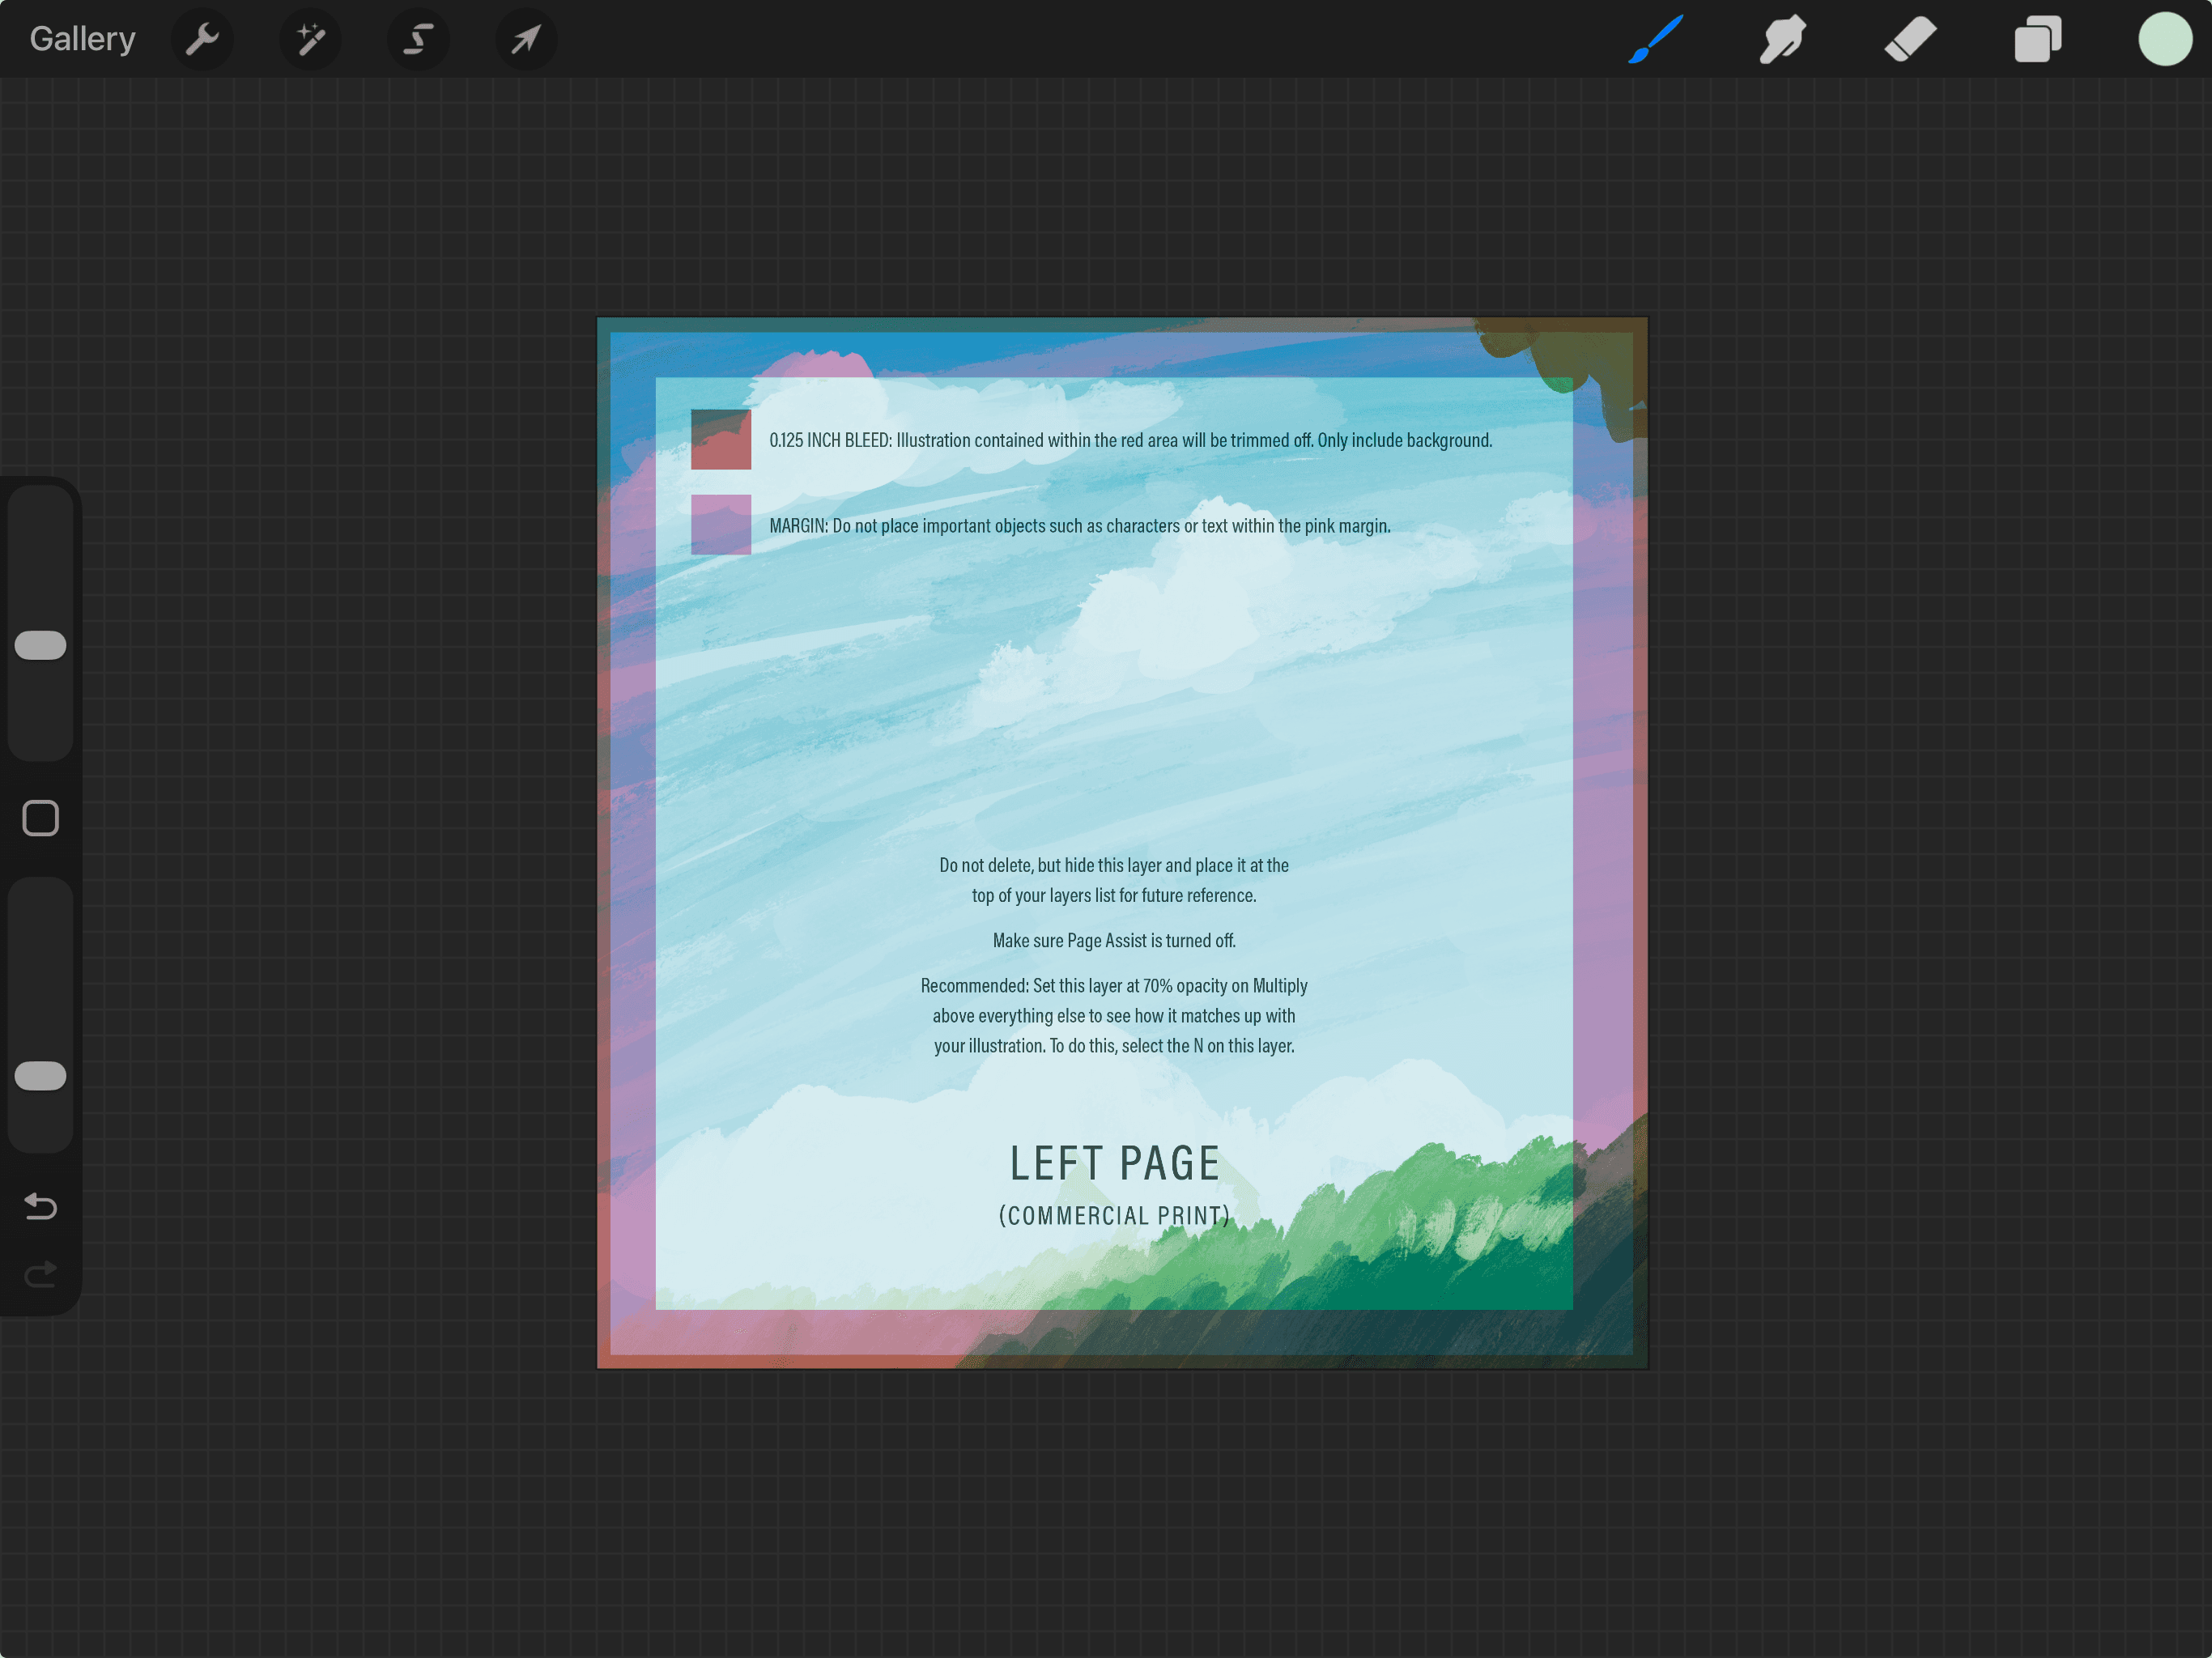2212x1658 pixels.
Task: Open the active color swatch picker
Action: click(2164, 39)
